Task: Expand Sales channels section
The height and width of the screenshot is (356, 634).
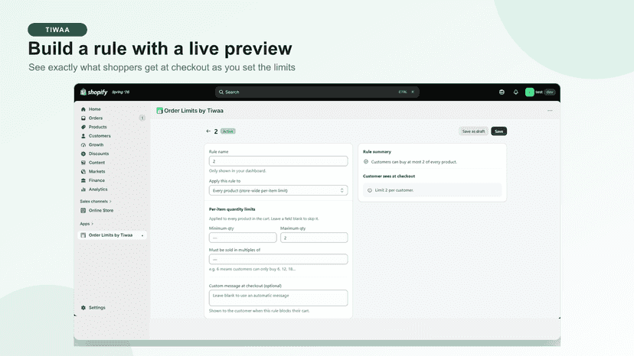Action: pos(96,202)
